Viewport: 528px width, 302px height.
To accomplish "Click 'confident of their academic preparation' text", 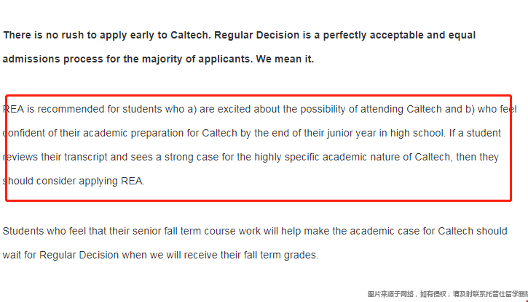I will point(94,133).
